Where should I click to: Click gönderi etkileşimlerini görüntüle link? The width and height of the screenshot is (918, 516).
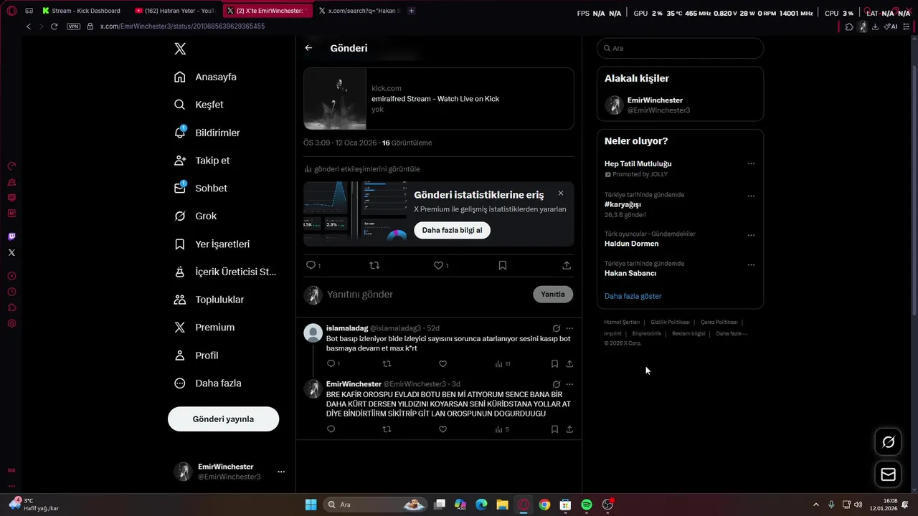[x=362, y=169]
